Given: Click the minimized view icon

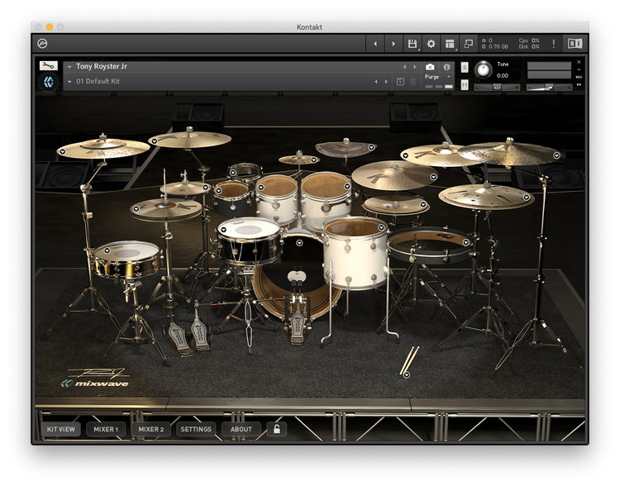Looking at the screenshot, I should click(469, 44).
